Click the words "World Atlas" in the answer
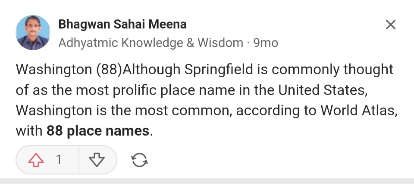This screenshot has width=414, height=184. pos(358,110)
